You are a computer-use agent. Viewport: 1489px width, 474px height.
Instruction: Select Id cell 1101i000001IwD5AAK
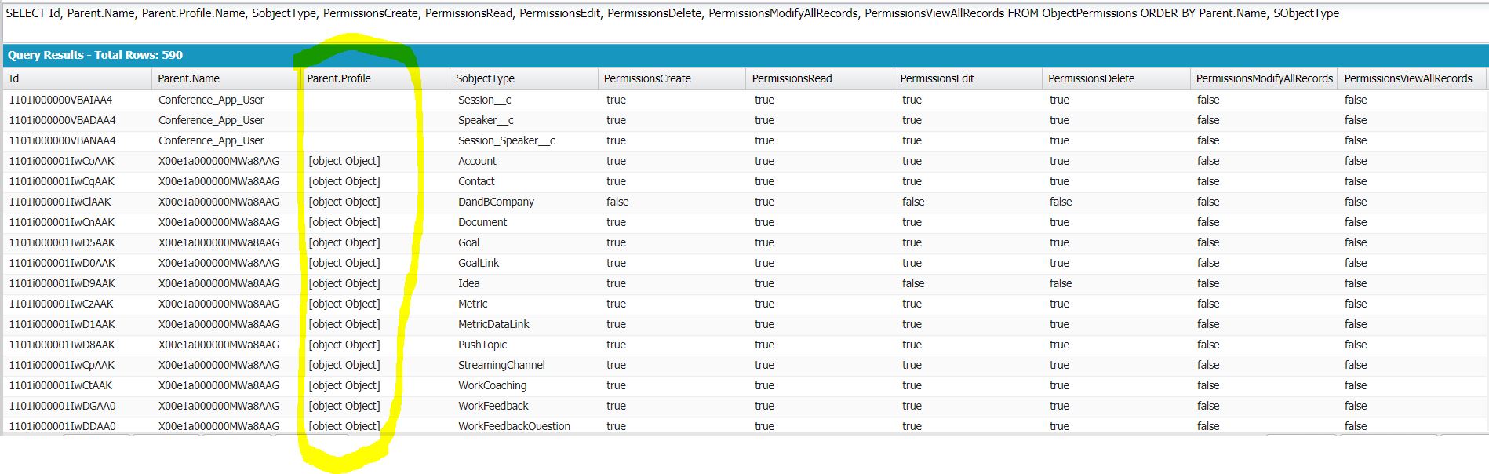tap(61, 242)
